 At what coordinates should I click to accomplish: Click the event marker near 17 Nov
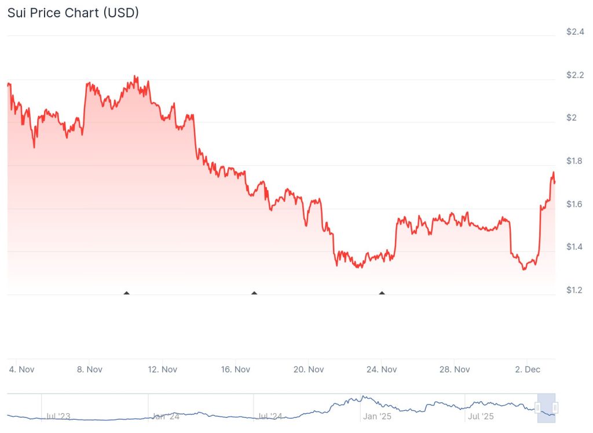point(254,293)
